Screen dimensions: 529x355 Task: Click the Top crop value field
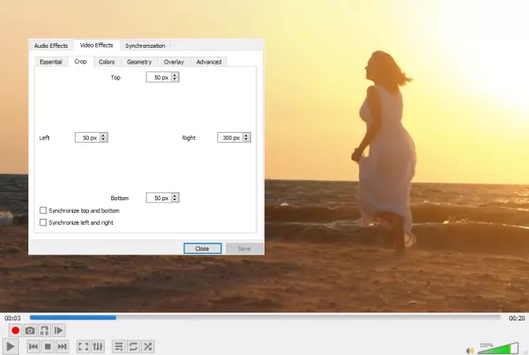(158, 78)
